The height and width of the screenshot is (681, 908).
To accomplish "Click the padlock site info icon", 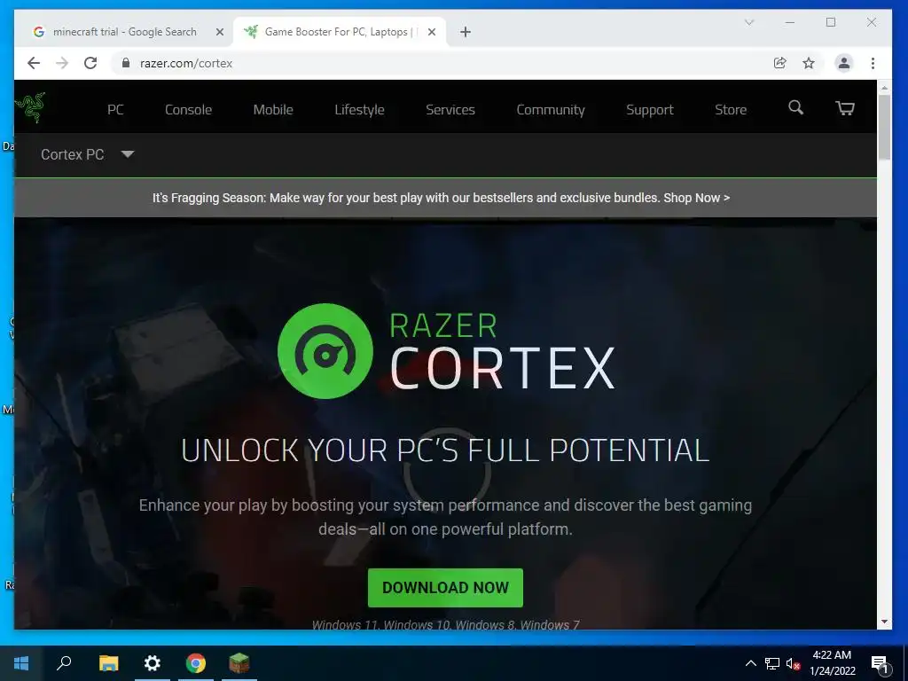I will [x=126, y=63].
